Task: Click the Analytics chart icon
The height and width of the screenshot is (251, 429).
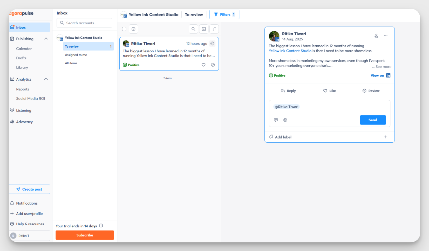Action: pos(12,79)
